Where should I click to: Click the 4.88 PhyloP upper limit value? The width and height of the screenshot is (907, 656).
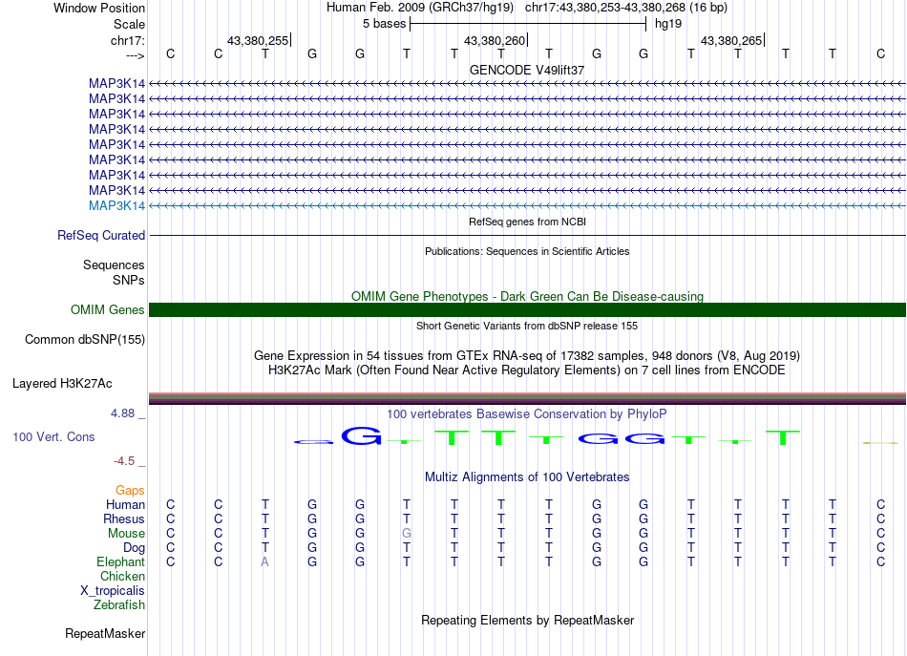(x=122, y=413)
